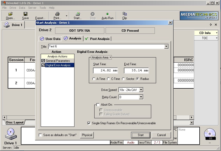The height and width of the screenshot is (151, 221).
Task: Click the Start Time input field
Action: tap(105, 70)
